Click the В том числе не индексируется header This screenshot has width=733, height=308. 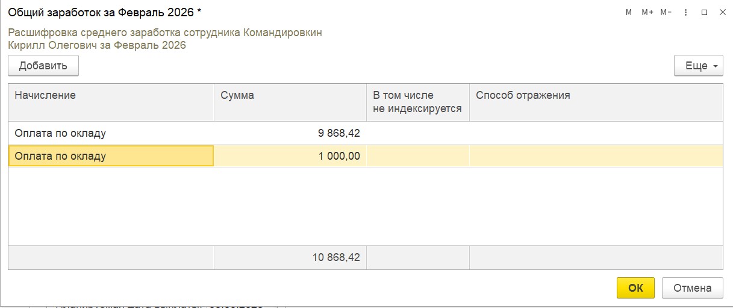[417, 102]
